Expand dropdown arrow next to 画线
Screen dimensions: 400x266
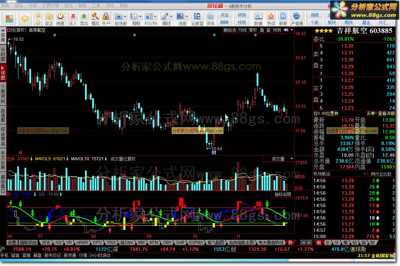(x=171, y=17)
